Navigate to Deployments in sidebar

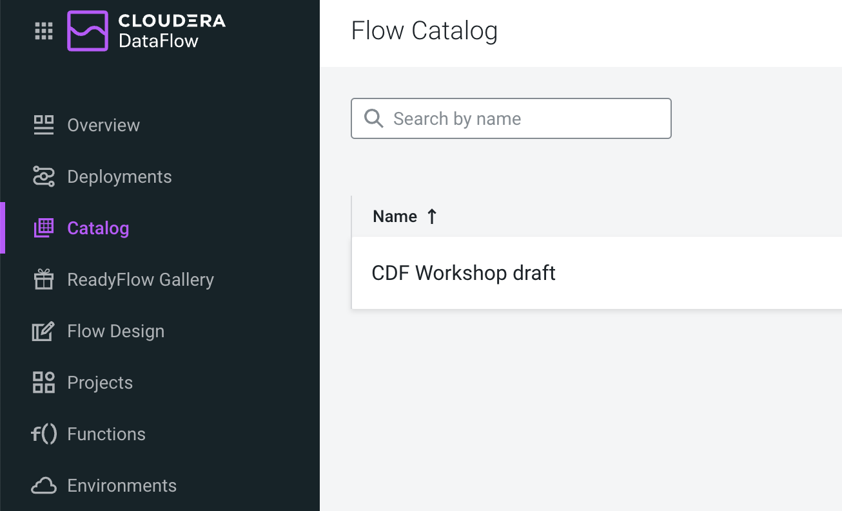(119, 176)
